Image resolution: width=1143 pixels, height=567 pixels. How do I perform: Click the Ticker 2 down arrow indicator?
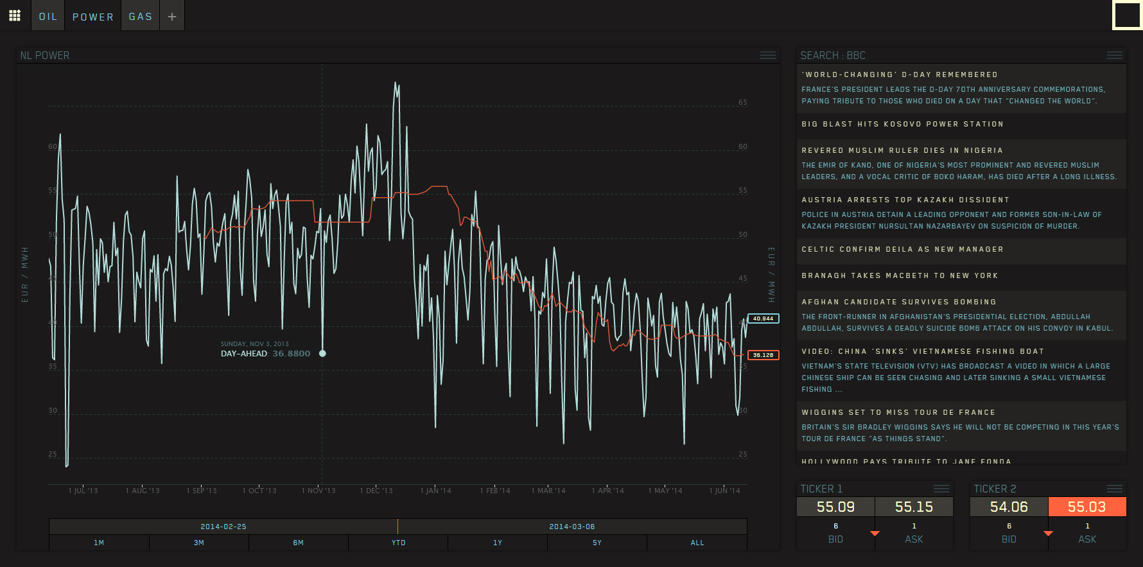pyautogui.click(x=1048, y=534)
